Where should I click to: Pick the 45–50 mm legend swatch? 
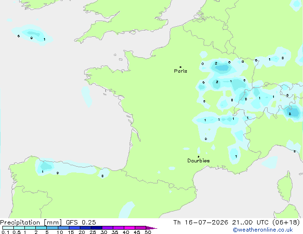click(x=141, y=228)
